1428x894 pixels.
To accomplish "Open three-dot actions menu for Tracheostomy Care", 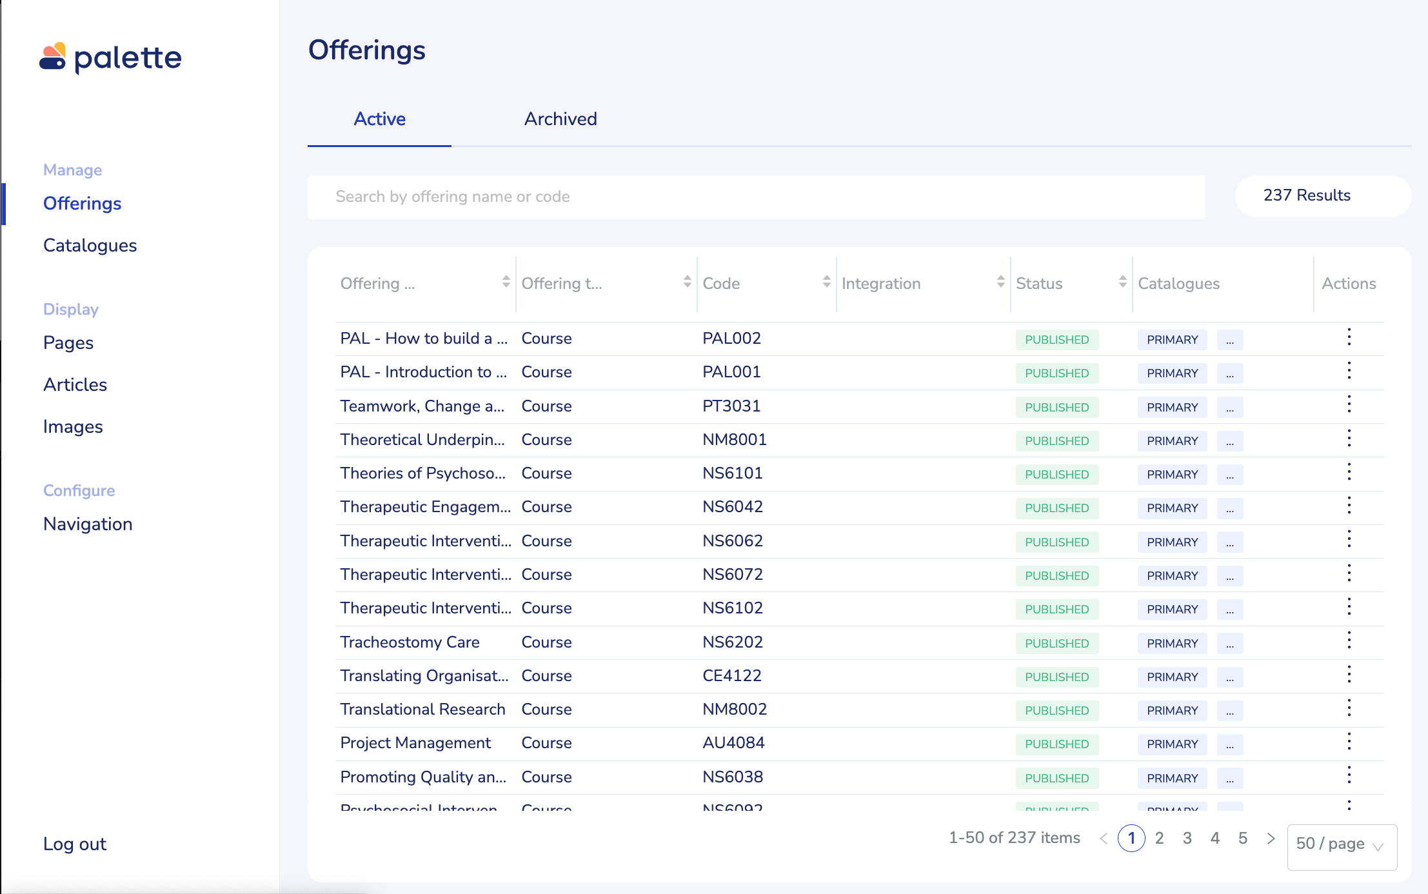I will click(x=1349, y=641).
